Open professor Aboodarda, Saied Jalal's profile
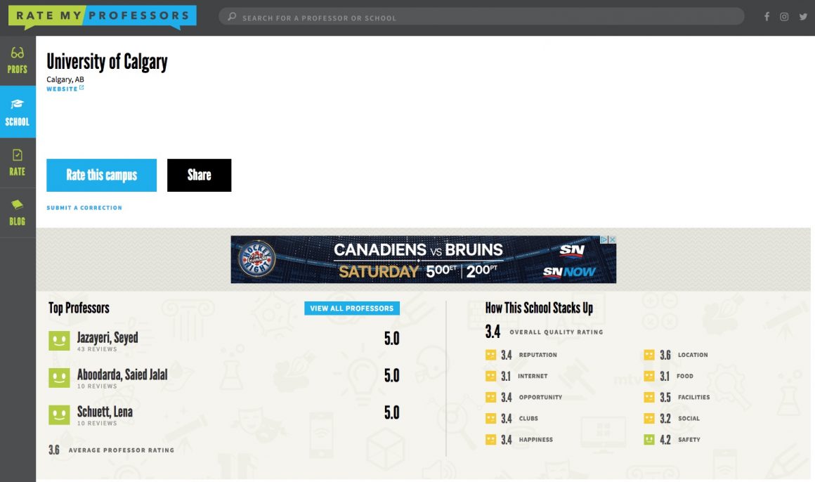 tap(122, 375)
